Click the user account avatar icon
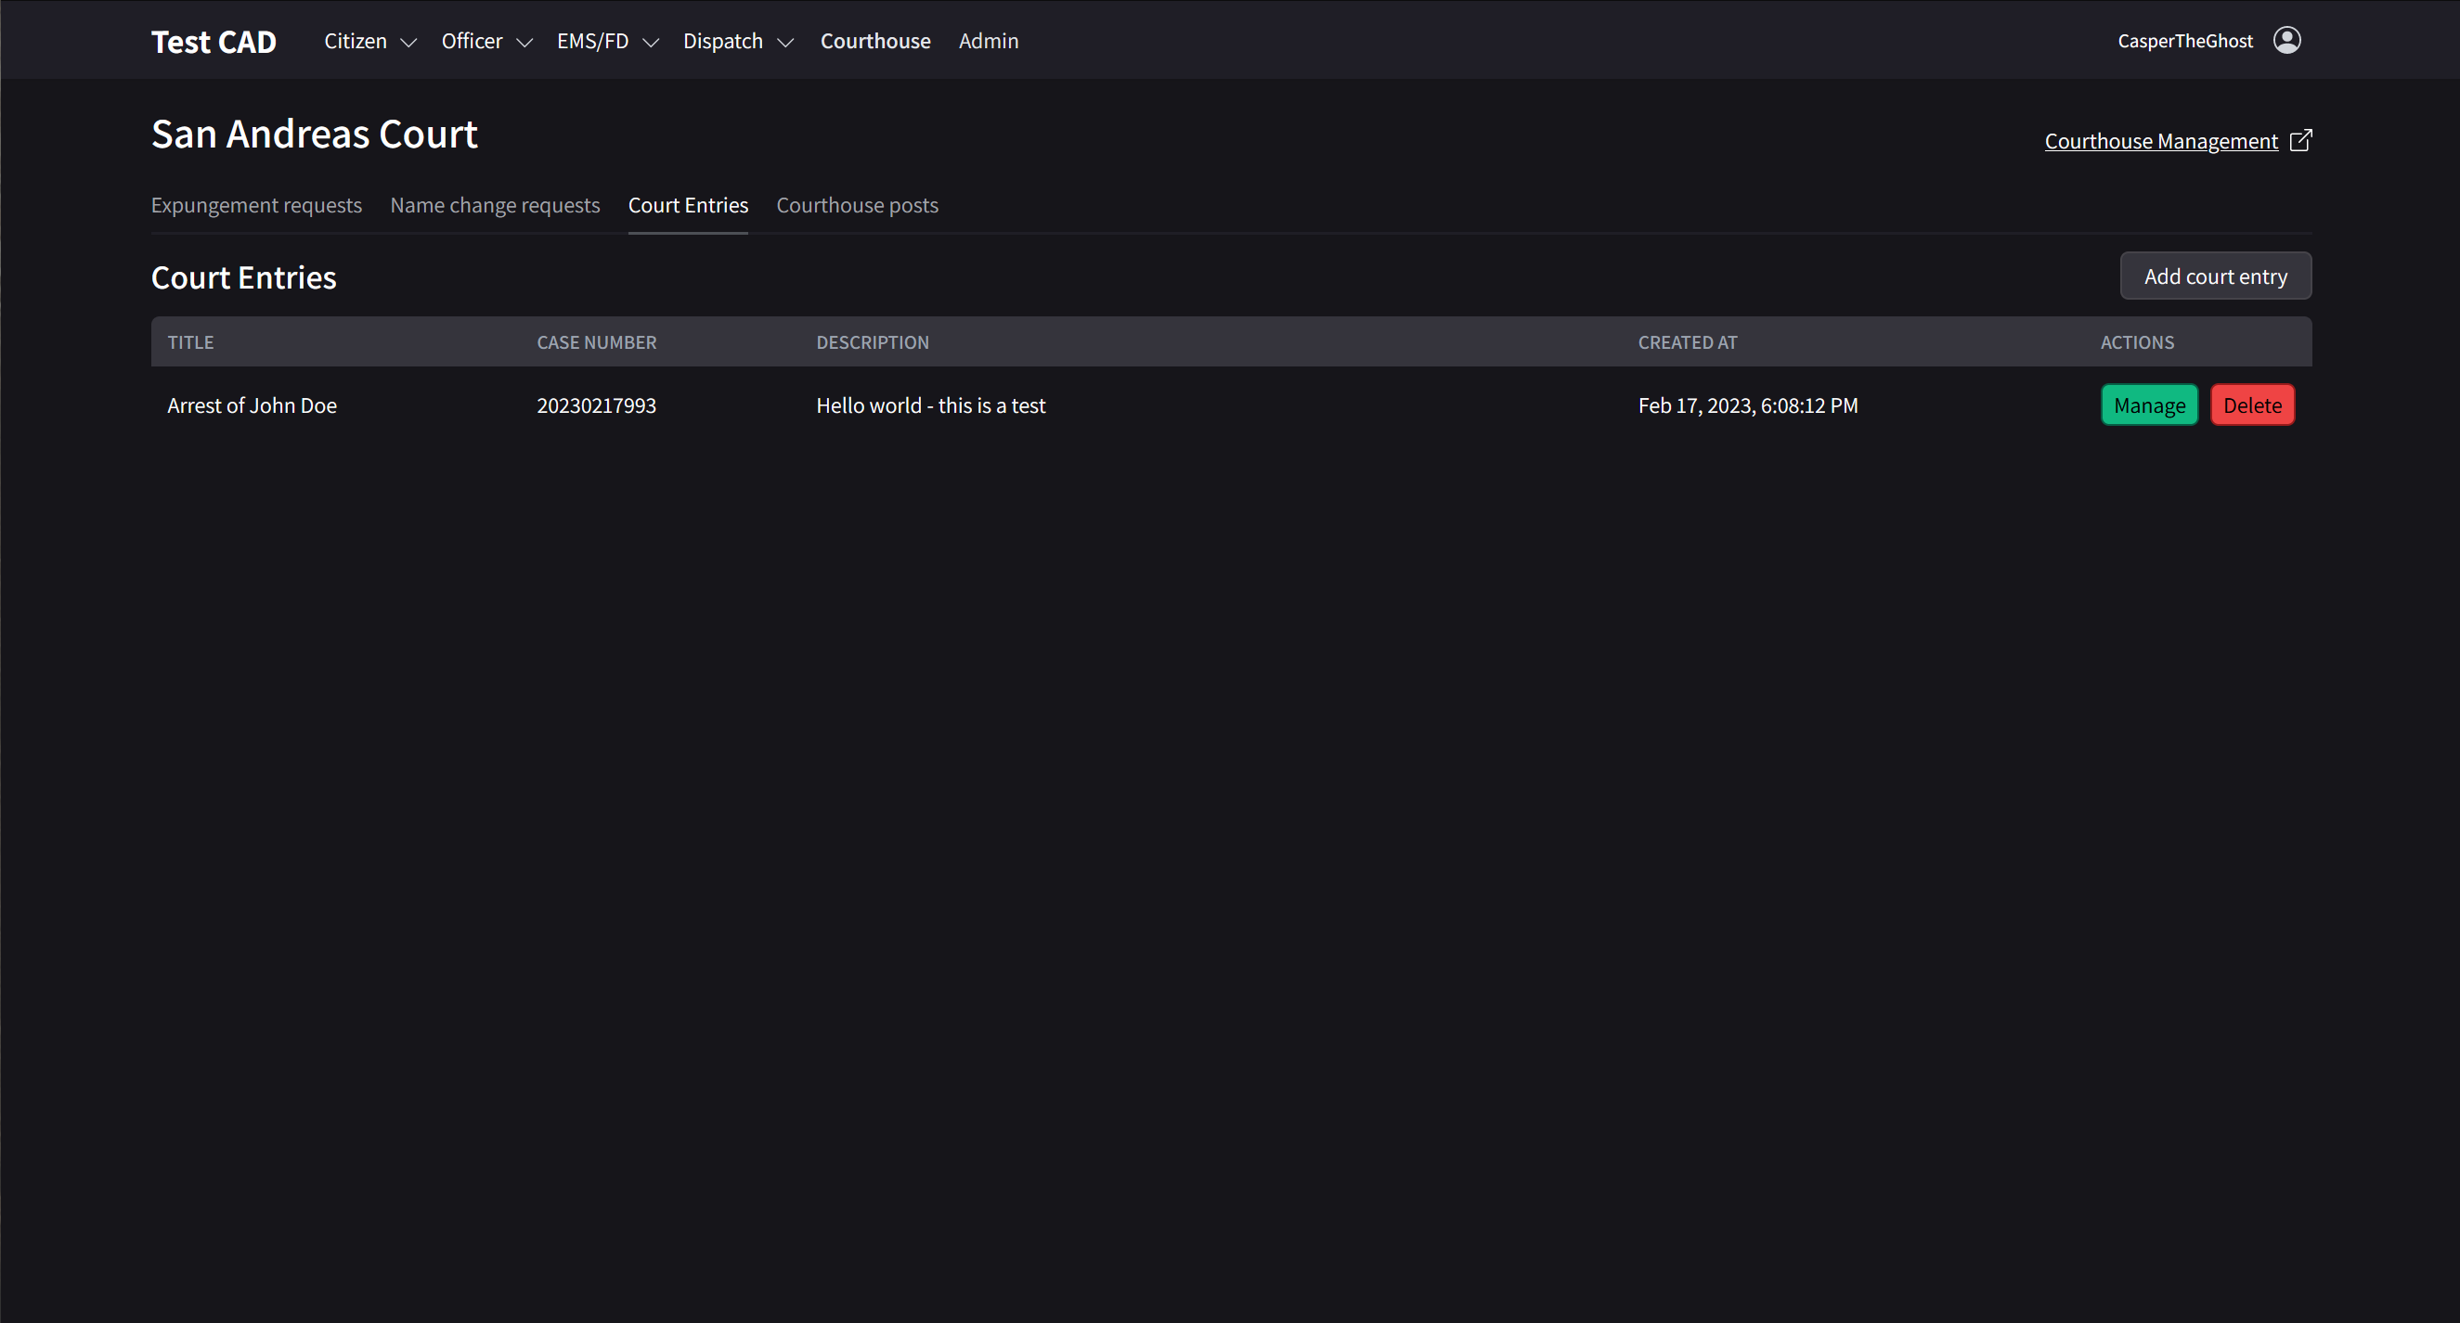Screen dimensions: 2460x1323 click(x=2286, y=40)
